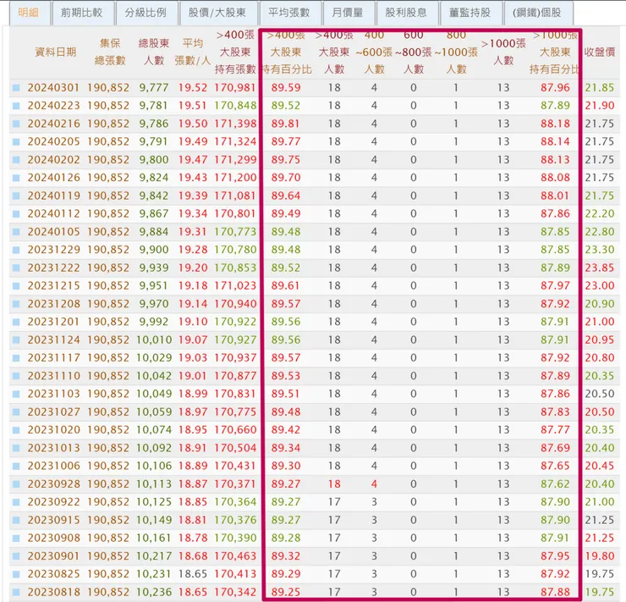Click percentage 87.62 in 20230928 row
This screenshot has height=602, width=626.
555,484
